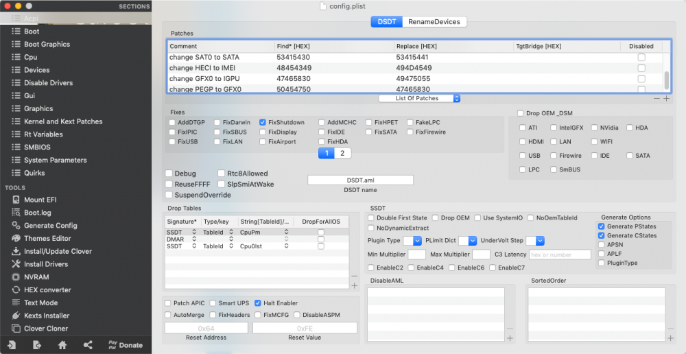Click the home icon in bottom bar
Screen dimensions: 686x354
click(62, 345)
